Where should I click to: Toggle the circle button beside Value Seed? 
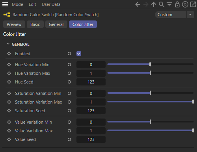pos(69,139)
